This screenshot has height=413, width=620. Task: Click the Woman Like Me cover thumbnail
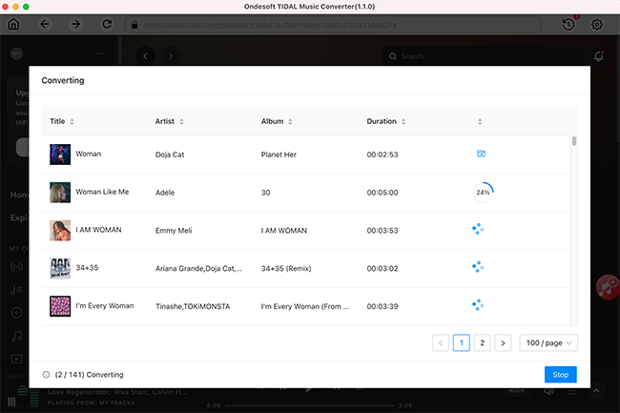(60, 193)
